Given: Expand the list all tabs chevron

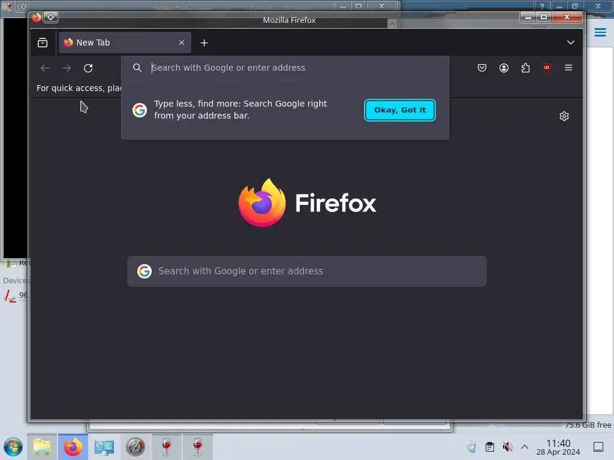Looking at the screenshot, I should pos(571,43).
